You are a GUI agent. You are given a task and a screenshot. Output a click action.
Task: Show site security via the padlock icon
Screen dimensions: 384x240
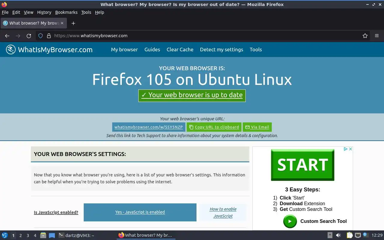coord(49,36)
